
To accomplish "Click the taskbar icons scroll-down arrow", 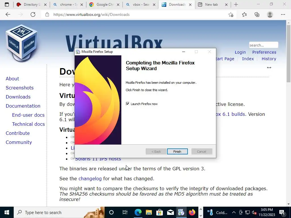I will pyautogui.click(x=201, y=215).
